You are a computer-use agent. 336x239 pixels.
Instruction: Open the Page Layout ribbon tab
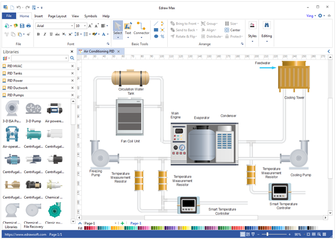tap(57, 16)
